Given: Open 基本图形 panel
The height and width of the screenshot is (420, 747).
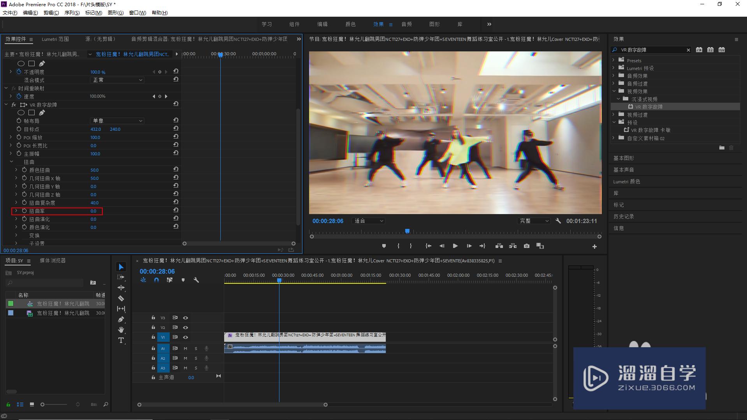Looking at the screenshot, I should click(624, 158).
